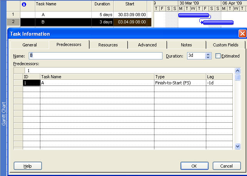Decrease duration with the spinner down arrow

(208, 58)
